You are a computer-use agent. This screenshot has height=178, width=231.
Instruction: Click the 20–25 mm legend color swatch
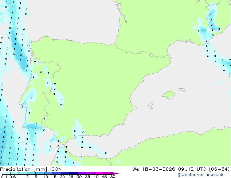pos(65,173)
